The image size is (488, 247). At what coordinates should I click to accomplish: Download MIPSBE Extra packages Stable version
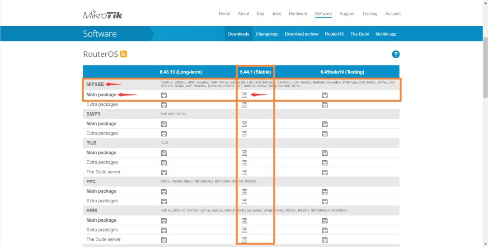click(x=244, y=105)
